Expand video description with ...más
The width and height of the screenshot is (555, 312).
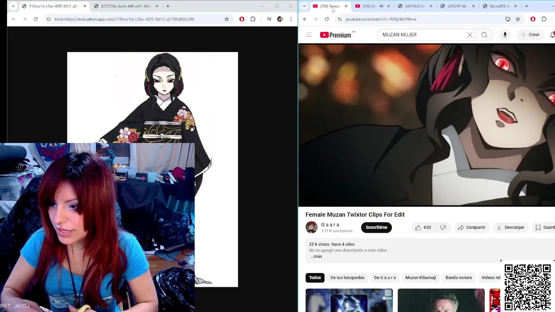[x=316, y=257]
